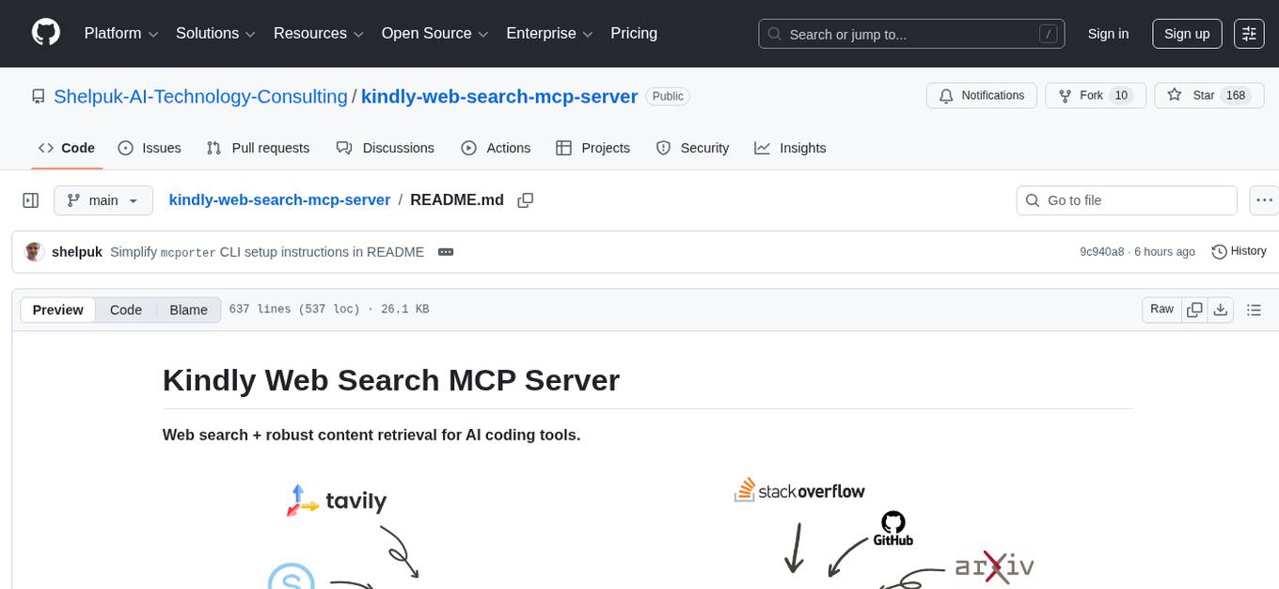
Task: Click the Go to file search field
Action: [x=1126, y=199]
